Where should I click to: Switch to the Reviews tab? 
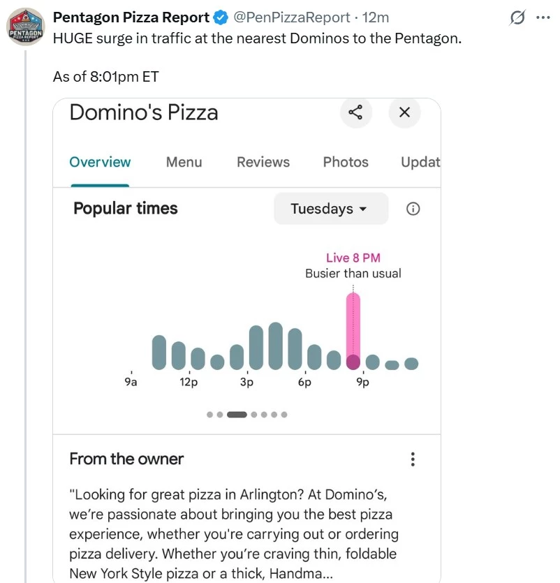[x=263, y=162]
